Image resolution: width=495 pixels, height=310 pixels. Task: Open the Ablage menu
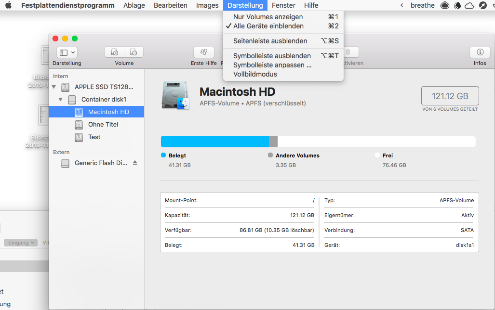point(134,5)
